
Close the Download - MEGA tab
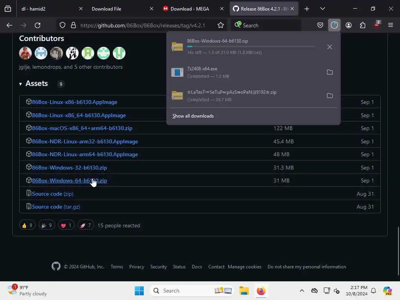[222, 9]
